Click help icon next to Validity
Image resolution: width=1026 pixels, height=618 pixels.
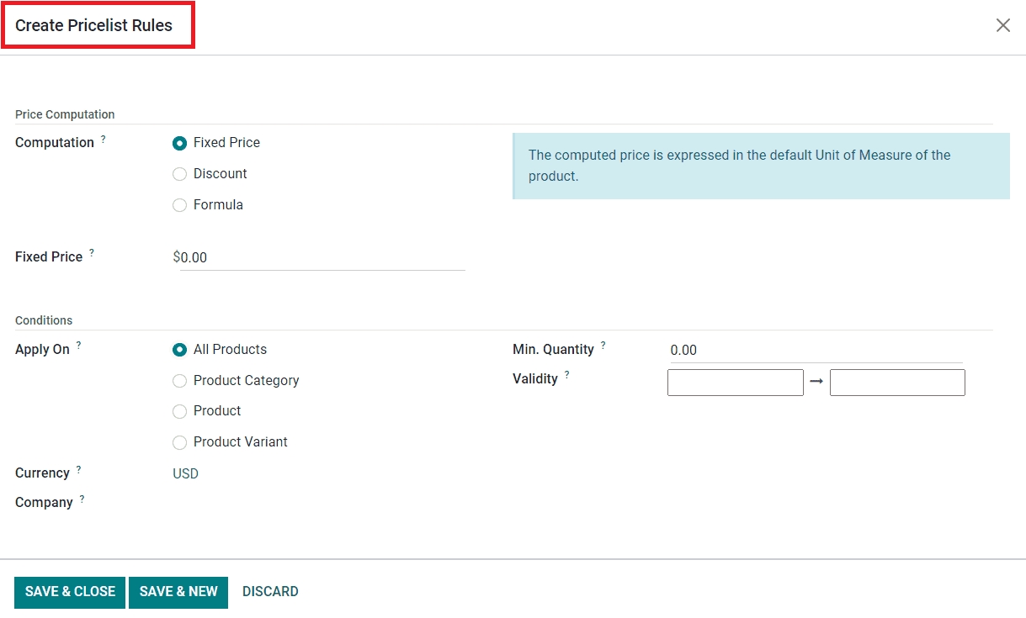point(567,375)
